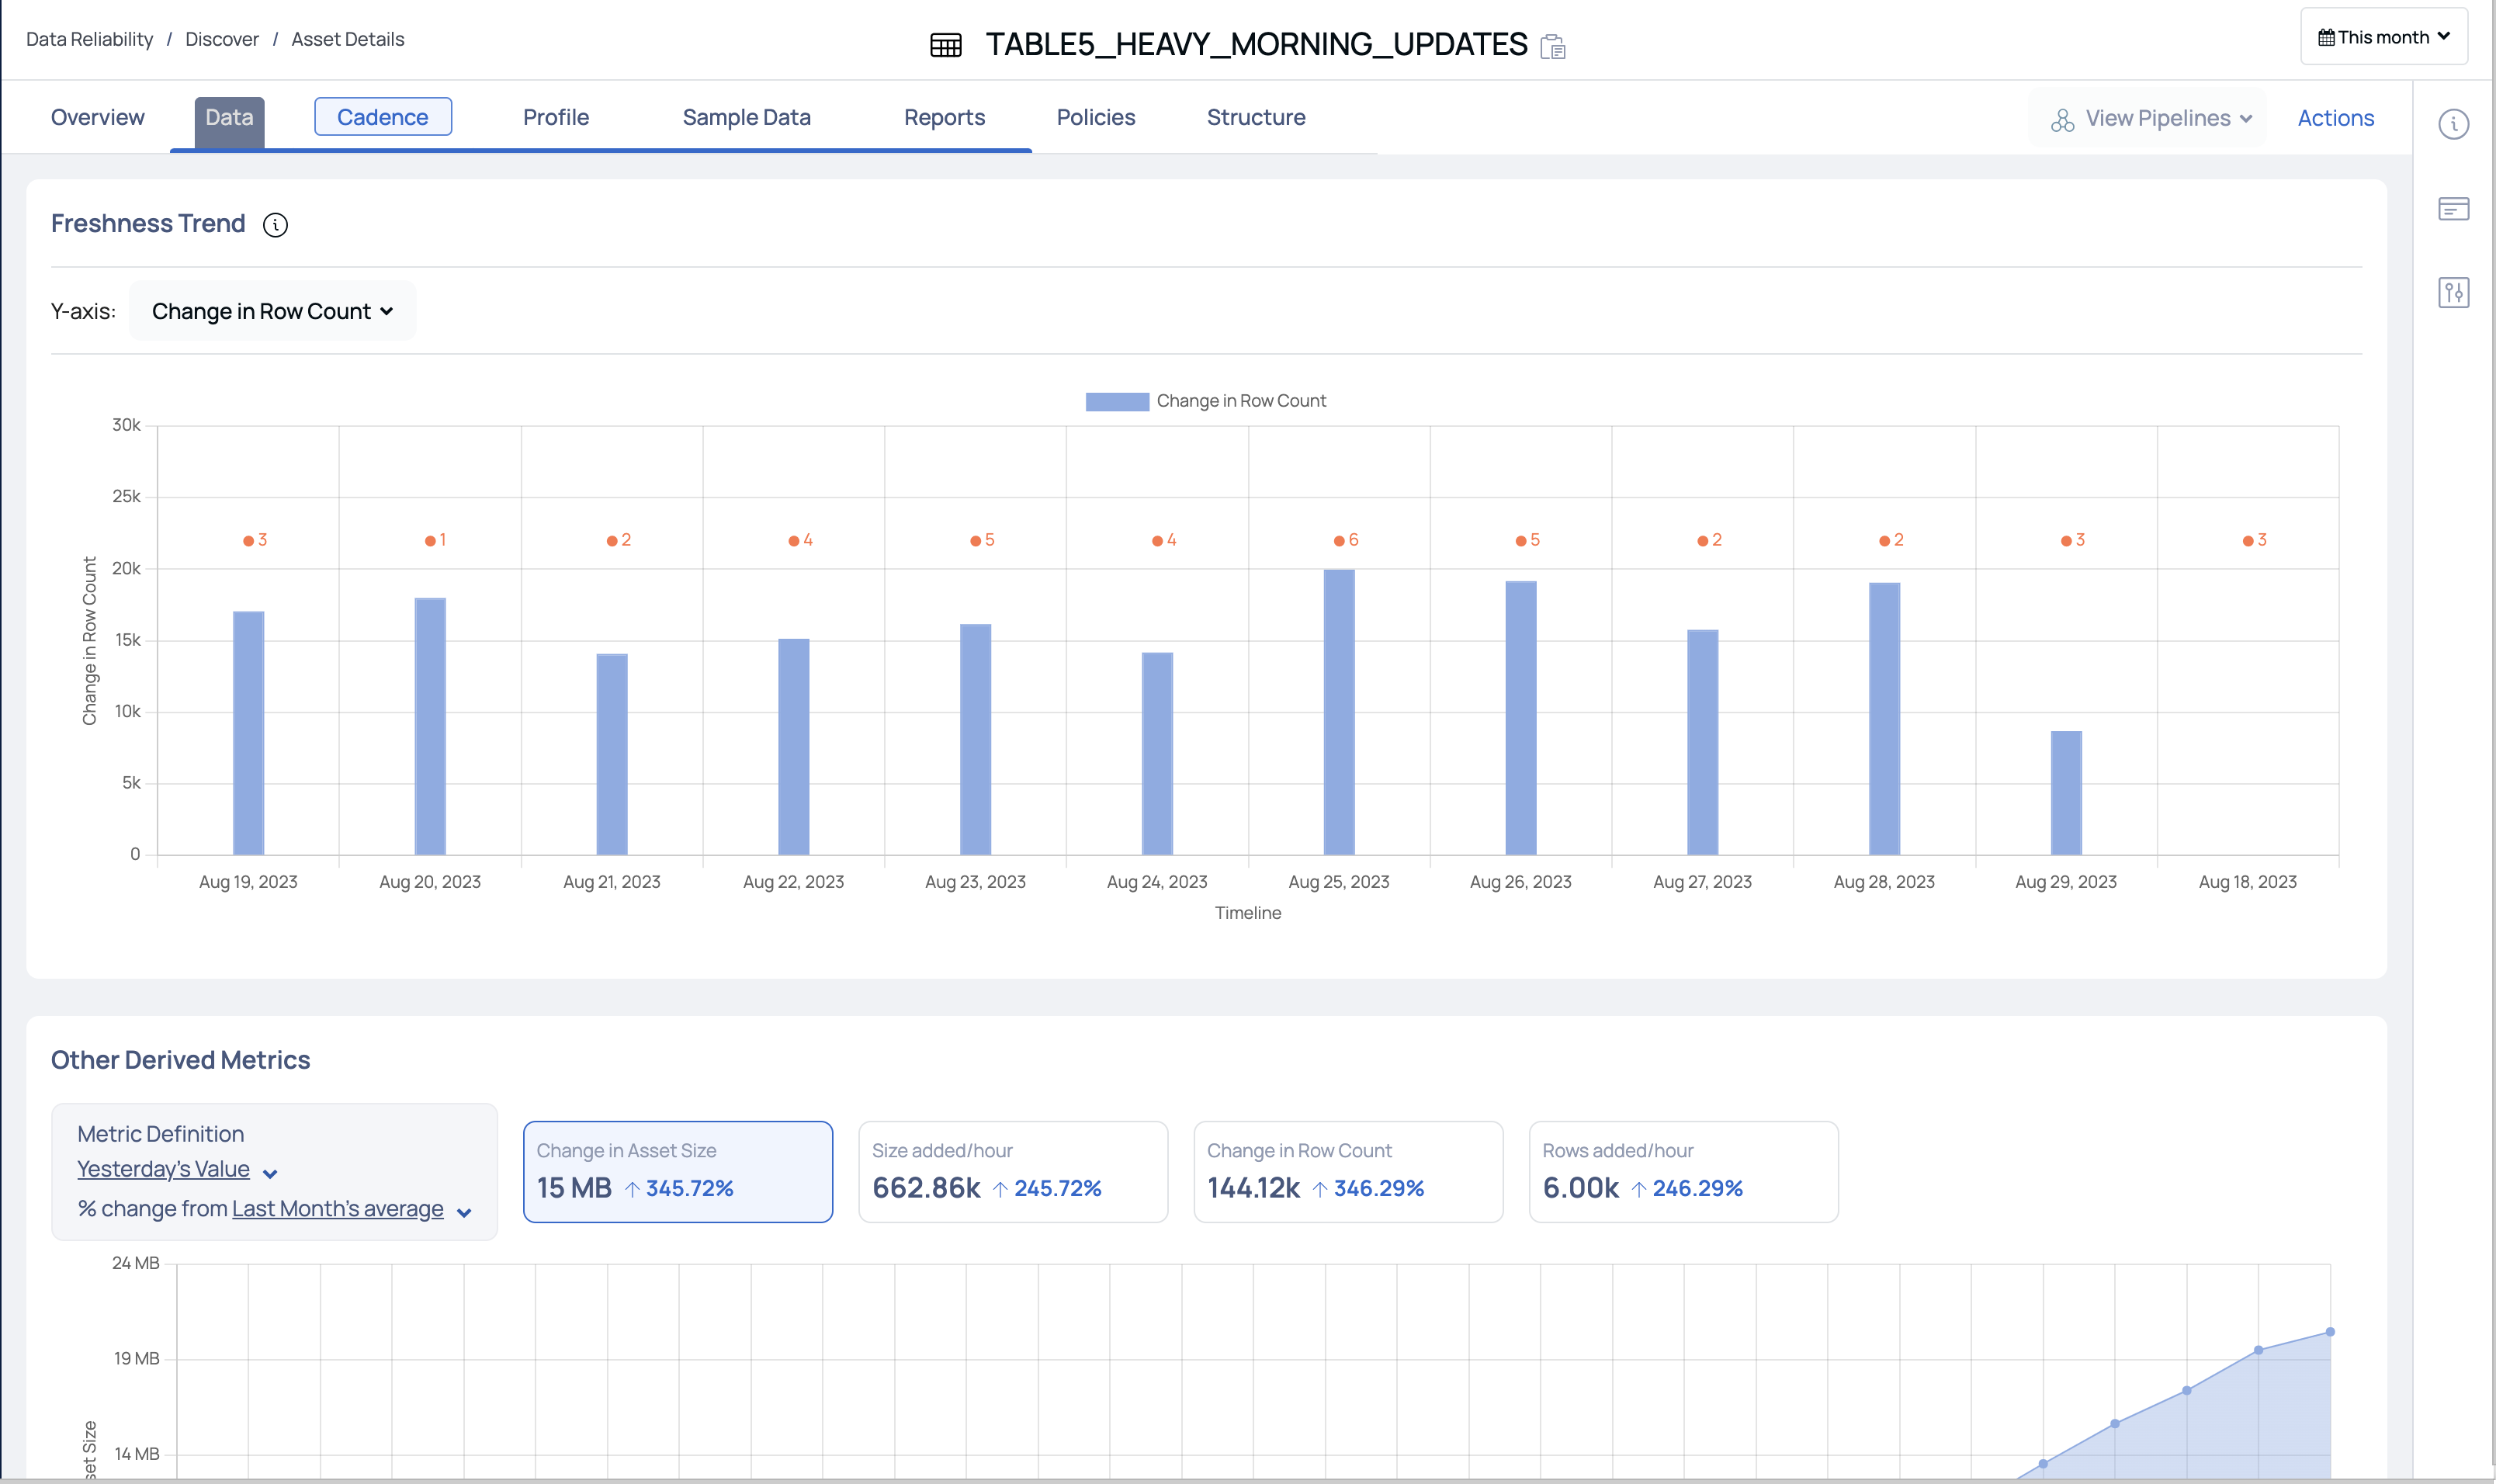This screenshot has height=1484, width=2496.
Task: Navigate to Data Reliability breadcrumb
Action: pos(89,40)
